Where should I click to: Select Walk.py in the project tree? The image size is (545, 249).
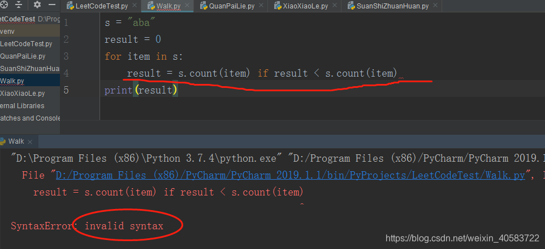(30, 81)
